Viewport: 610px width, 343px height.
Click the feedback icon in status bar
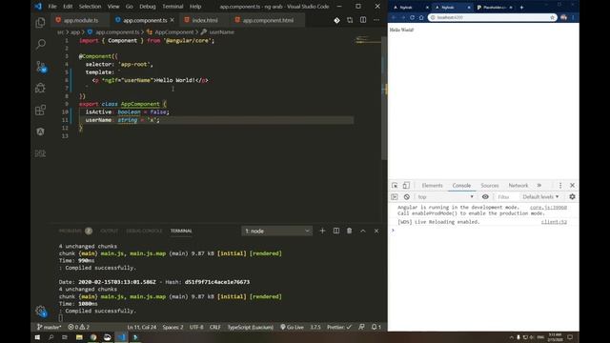(x=361, y=327)
